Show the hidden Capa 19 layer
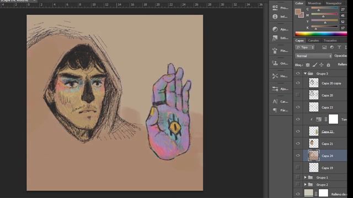 pos(298,167)
